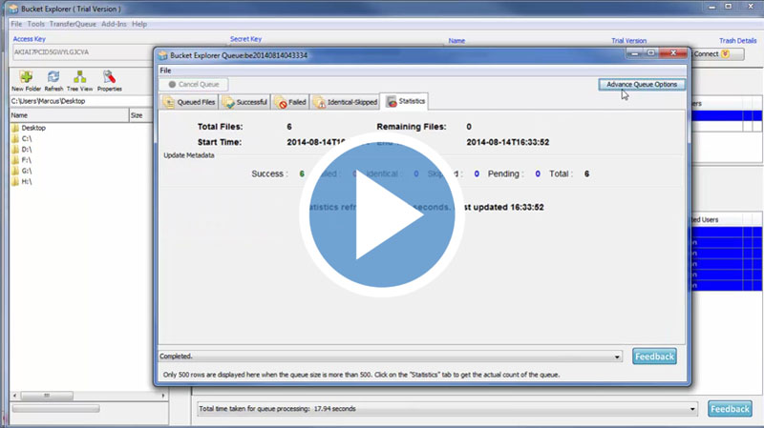Screen dimensions: 764x428
Task: Select the Identical-Skipped tab
Action: [x=345, y=101]
